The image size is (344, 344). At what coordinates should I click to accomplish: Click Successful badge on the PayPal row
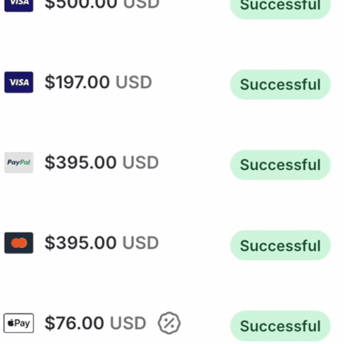pyautogui.click(x=280, y=165)
